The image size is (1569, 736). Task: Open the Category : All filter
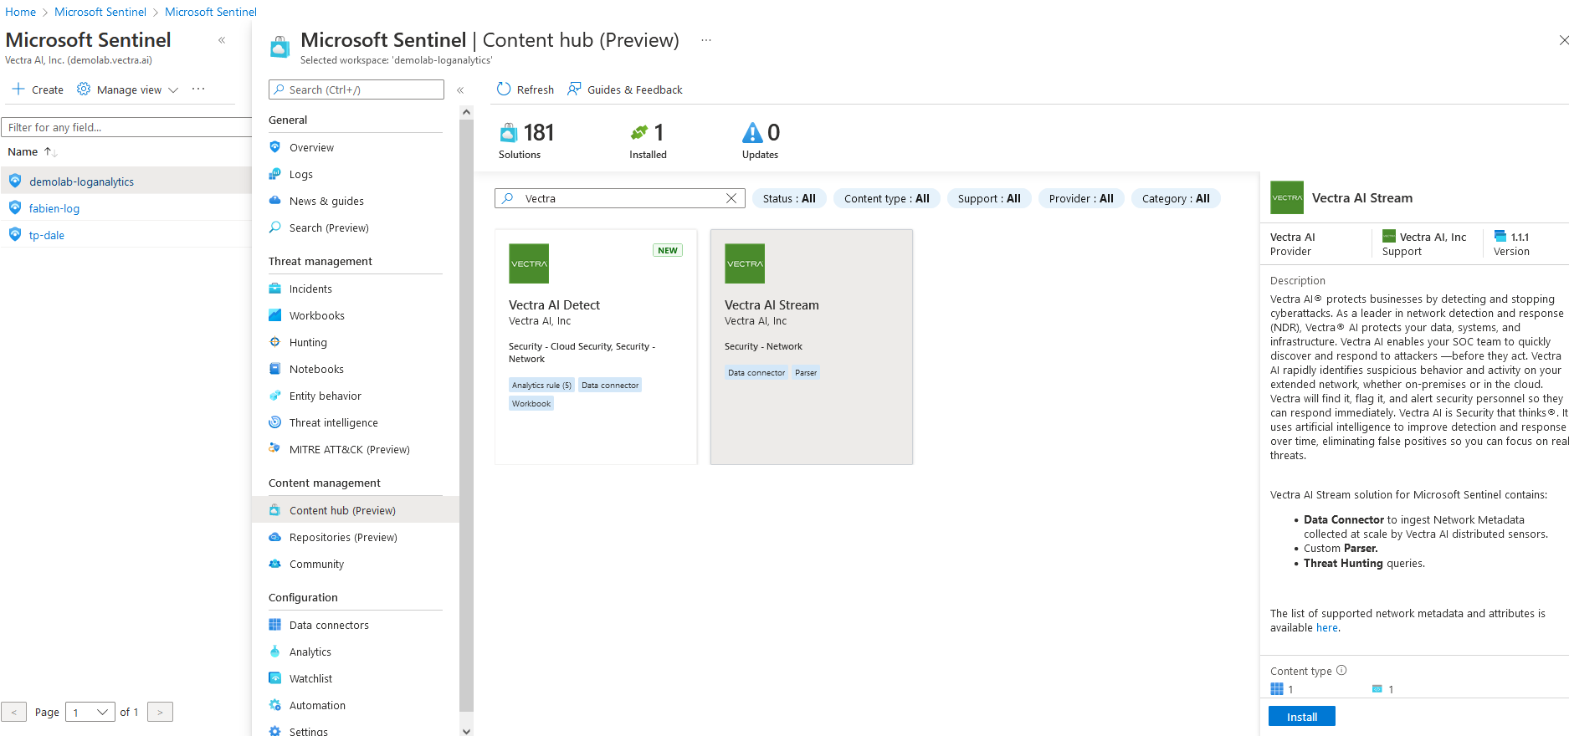[1176, 198]
